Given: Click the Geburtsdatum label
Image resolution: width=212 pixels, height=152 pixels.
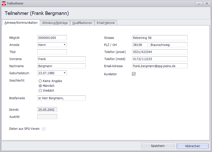Looking at the screenshot, I should click(x=19, y=73).
